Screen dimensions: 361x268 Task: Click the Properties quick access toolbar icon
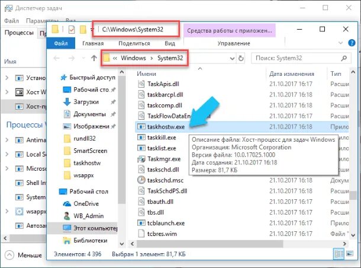click(x=72, y=30)
